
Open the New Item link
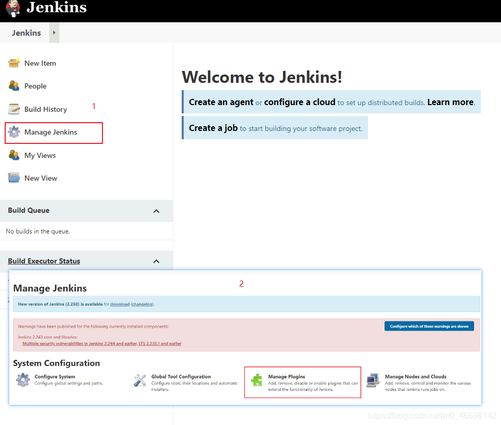point(40,63)
